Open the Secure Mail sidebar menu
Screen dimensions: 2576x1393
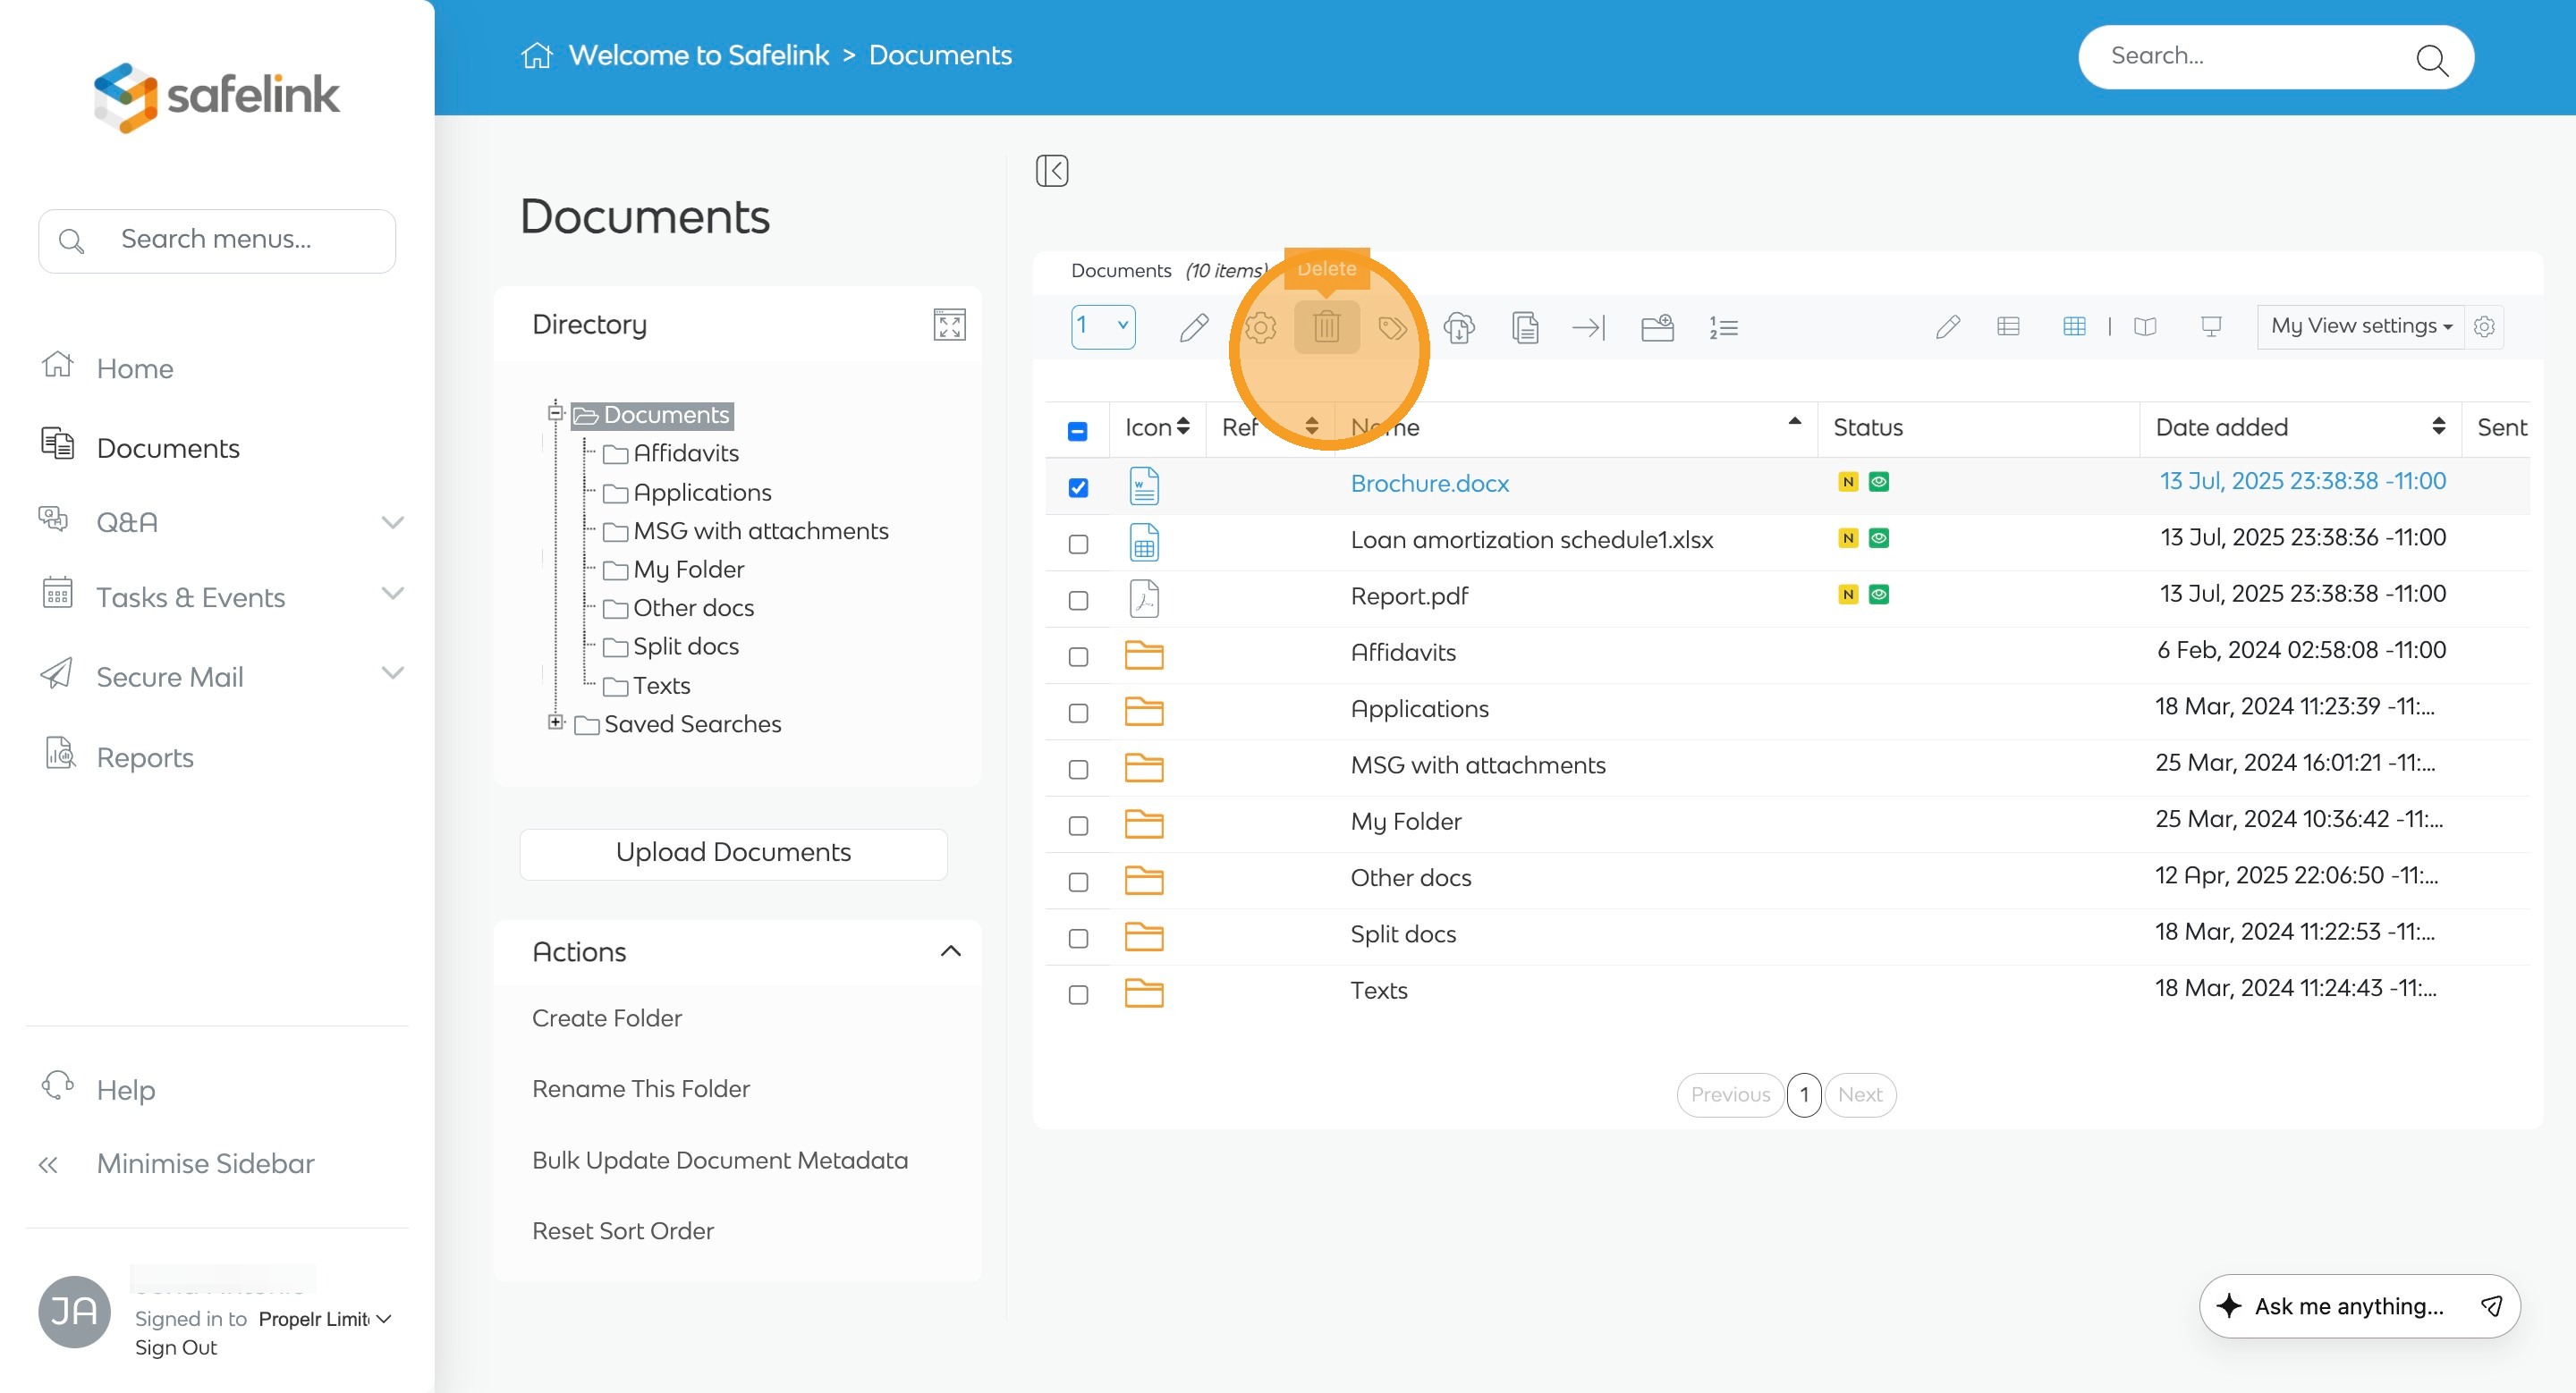(170, 677)
